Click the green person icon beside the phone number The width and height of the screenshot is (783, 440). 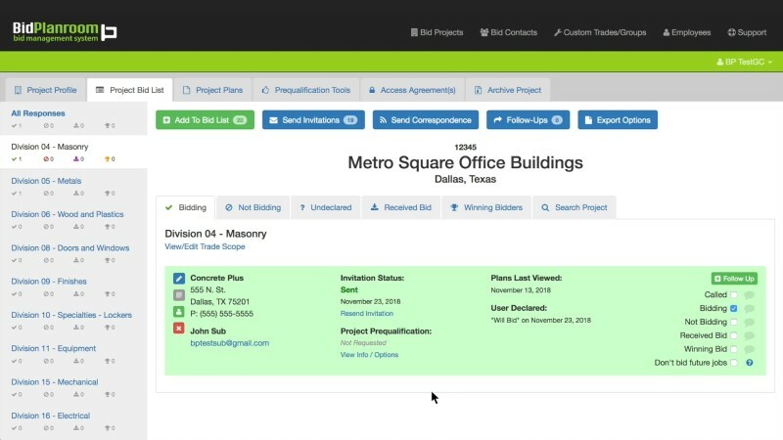pyautogui.click(x=179, y=312)
